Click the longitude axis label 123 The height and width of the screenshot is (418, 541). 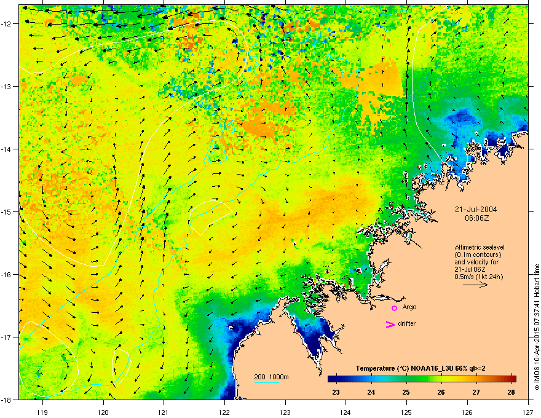(285, 412)
